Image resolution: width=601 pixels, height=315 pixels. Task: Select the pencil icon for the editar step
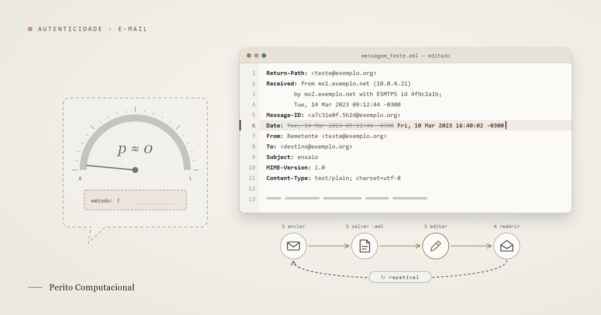coord(436,246)
